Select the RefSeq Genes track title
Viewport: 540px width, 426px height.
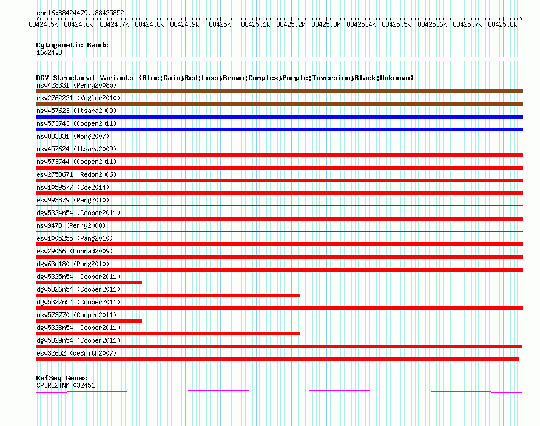coord(61,378)
